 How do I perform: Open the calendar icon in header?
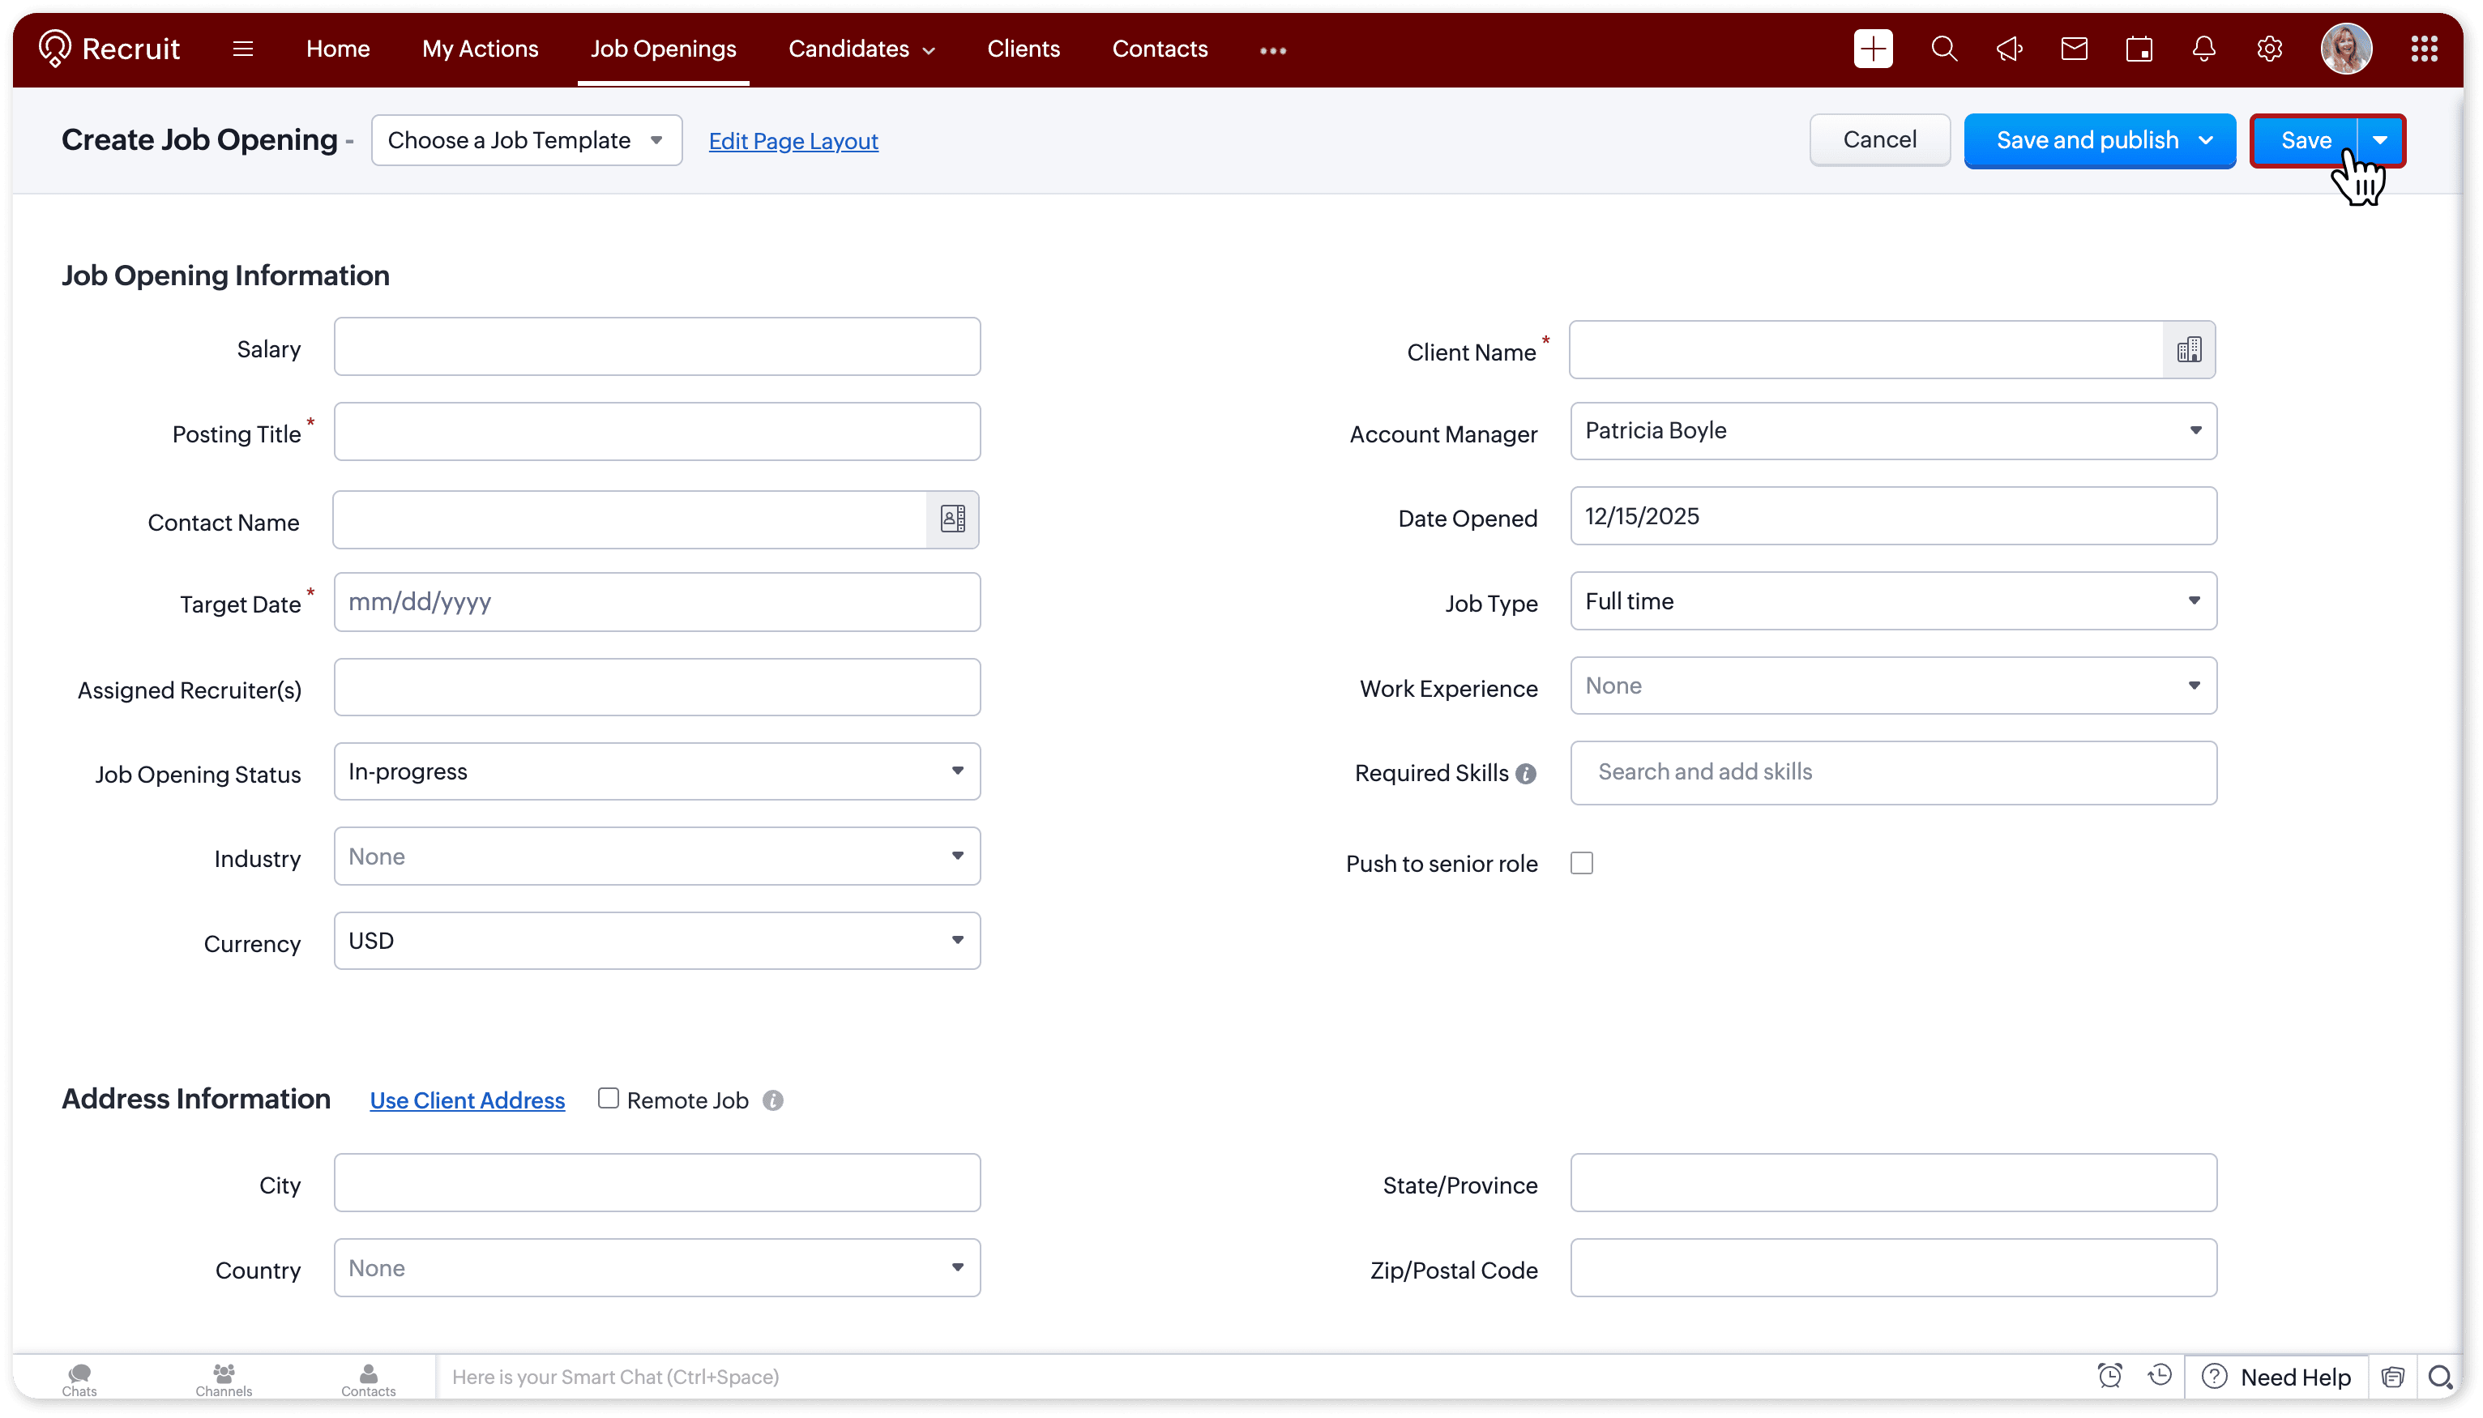pyautogui.click(x=2139, y=49)
